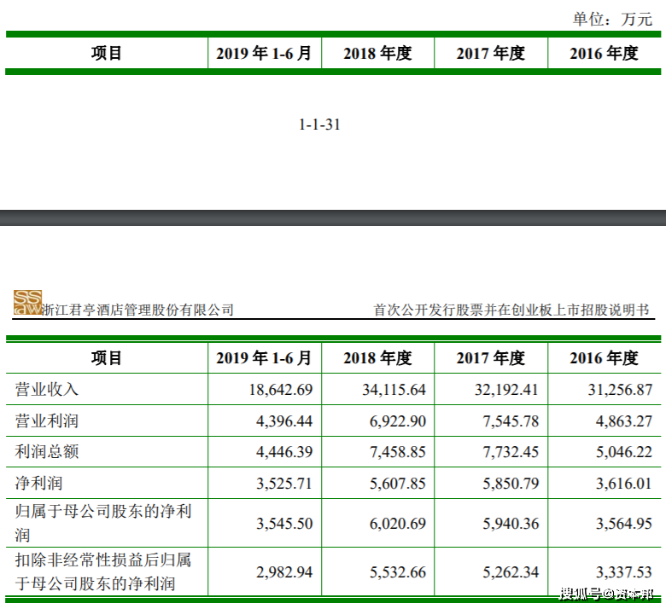
Task: Click 2016 年度 header in the lower table
Action: coord(604,358)
